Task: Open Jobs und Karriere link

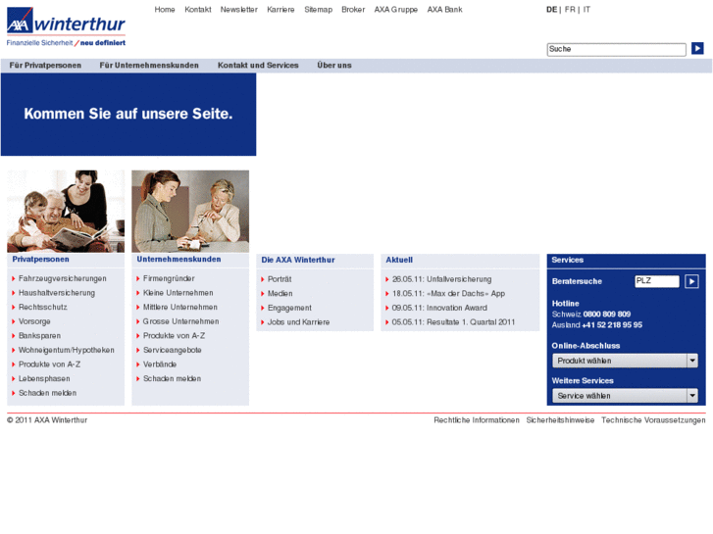Action: coord(298,322)
